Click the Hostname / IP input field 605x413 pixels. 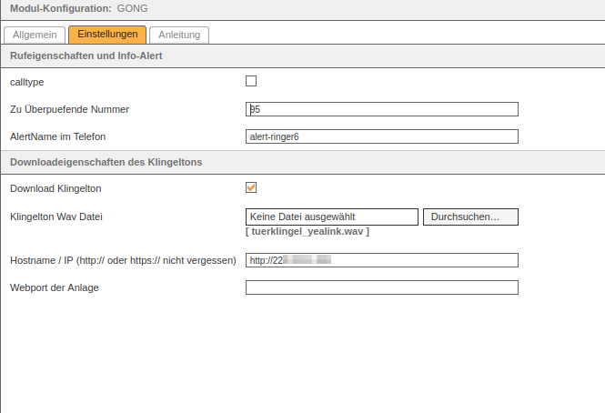click(381, 260)
